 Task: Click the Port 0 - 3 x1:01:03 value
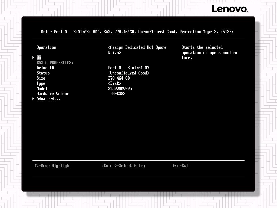pyautogui.click(x=128, y=68)
